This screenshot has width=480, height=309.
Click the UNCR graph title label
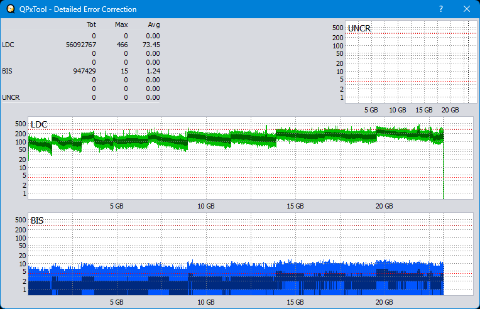[359, 29]
